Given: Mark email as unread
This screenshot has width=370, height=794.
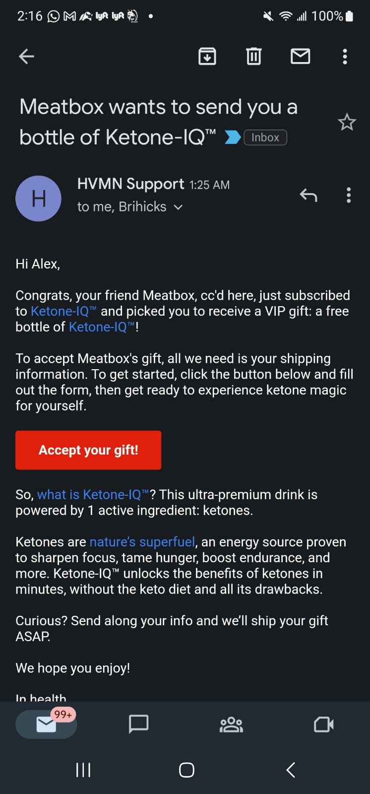Looking at the screenshot, I should 300,57.
